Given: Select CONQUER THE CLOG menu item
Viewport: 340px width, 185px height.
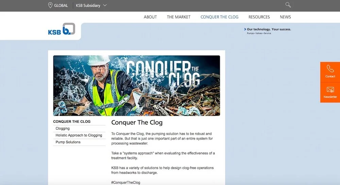Looking at the screenshot, I should point(219,17).
